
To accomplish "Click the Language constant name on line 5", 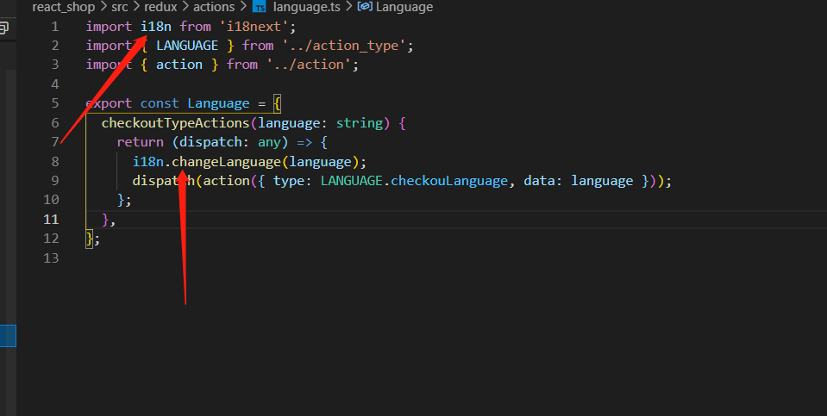I will click(218, 103).
